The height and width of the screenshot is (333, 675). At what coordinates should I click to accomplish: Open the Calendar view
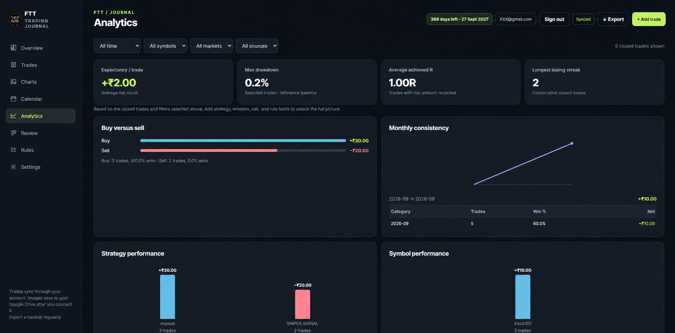coord(40,99)
